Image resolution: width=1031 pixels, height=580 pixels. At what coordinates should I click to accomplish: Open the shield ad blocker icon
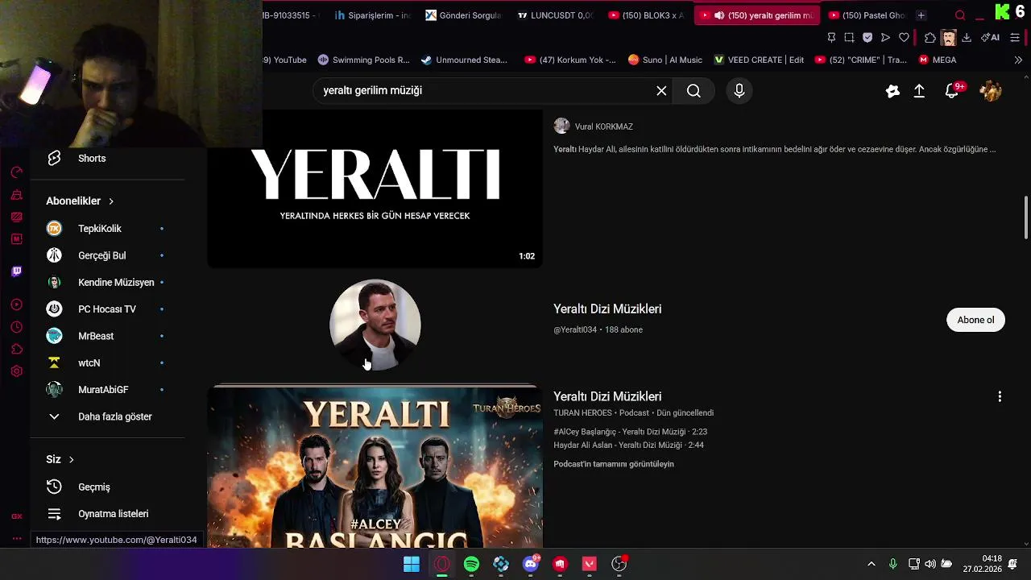[x=867, y=38]
